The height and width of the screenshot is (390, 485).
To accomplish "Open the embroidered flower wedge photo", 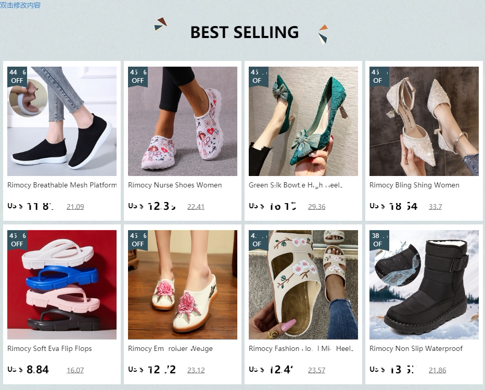I will 183,285.
